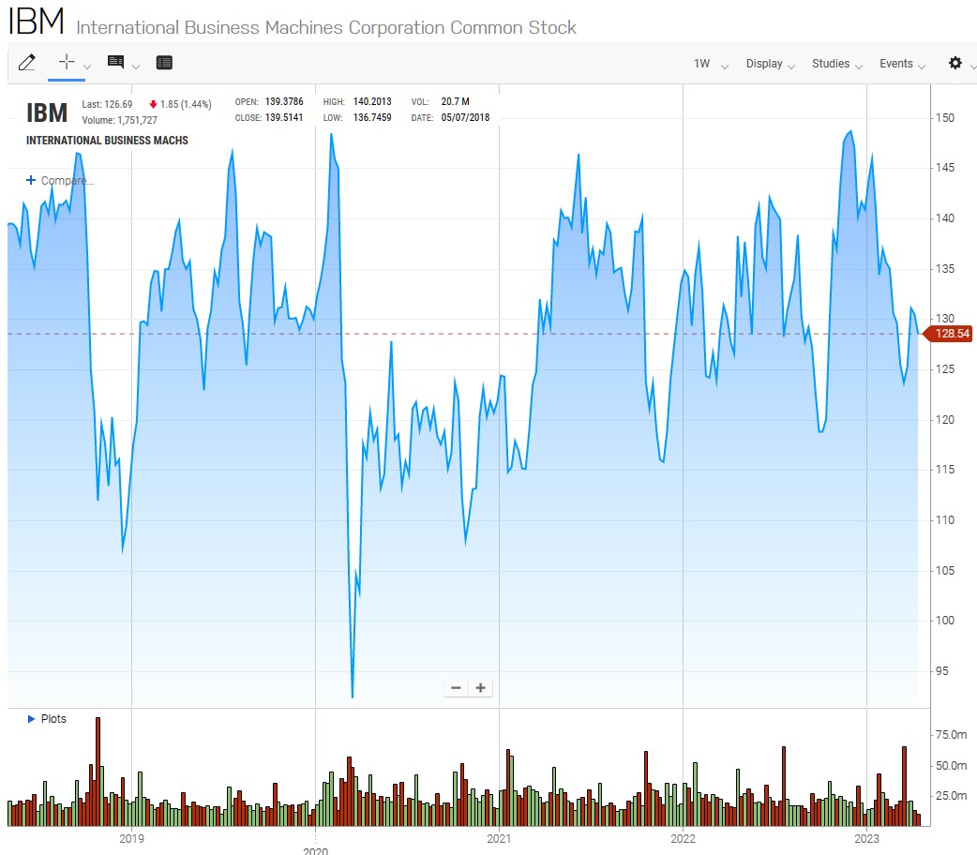Zoom out with the minus button
This screenshot has height=855, width=977.
click(456, 688)
